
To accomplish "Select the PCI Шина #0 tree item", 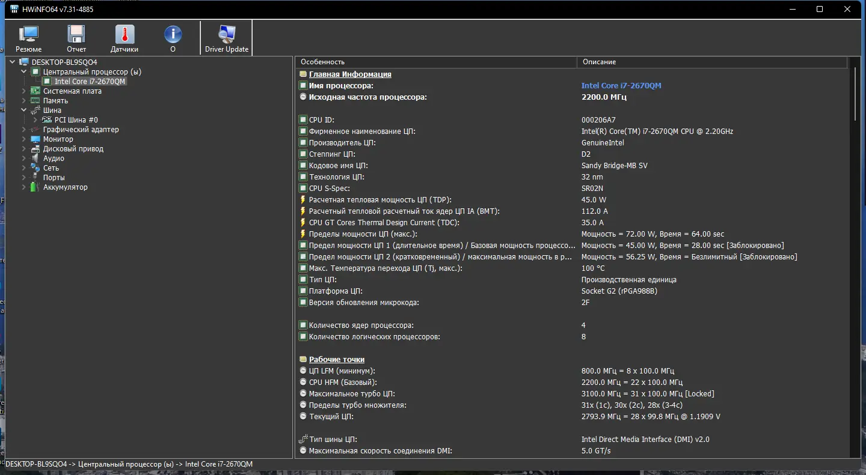I will [x=76, y=120].
